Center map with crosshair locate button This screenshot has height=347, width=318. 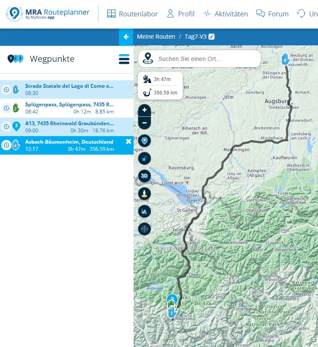[145, 229]
